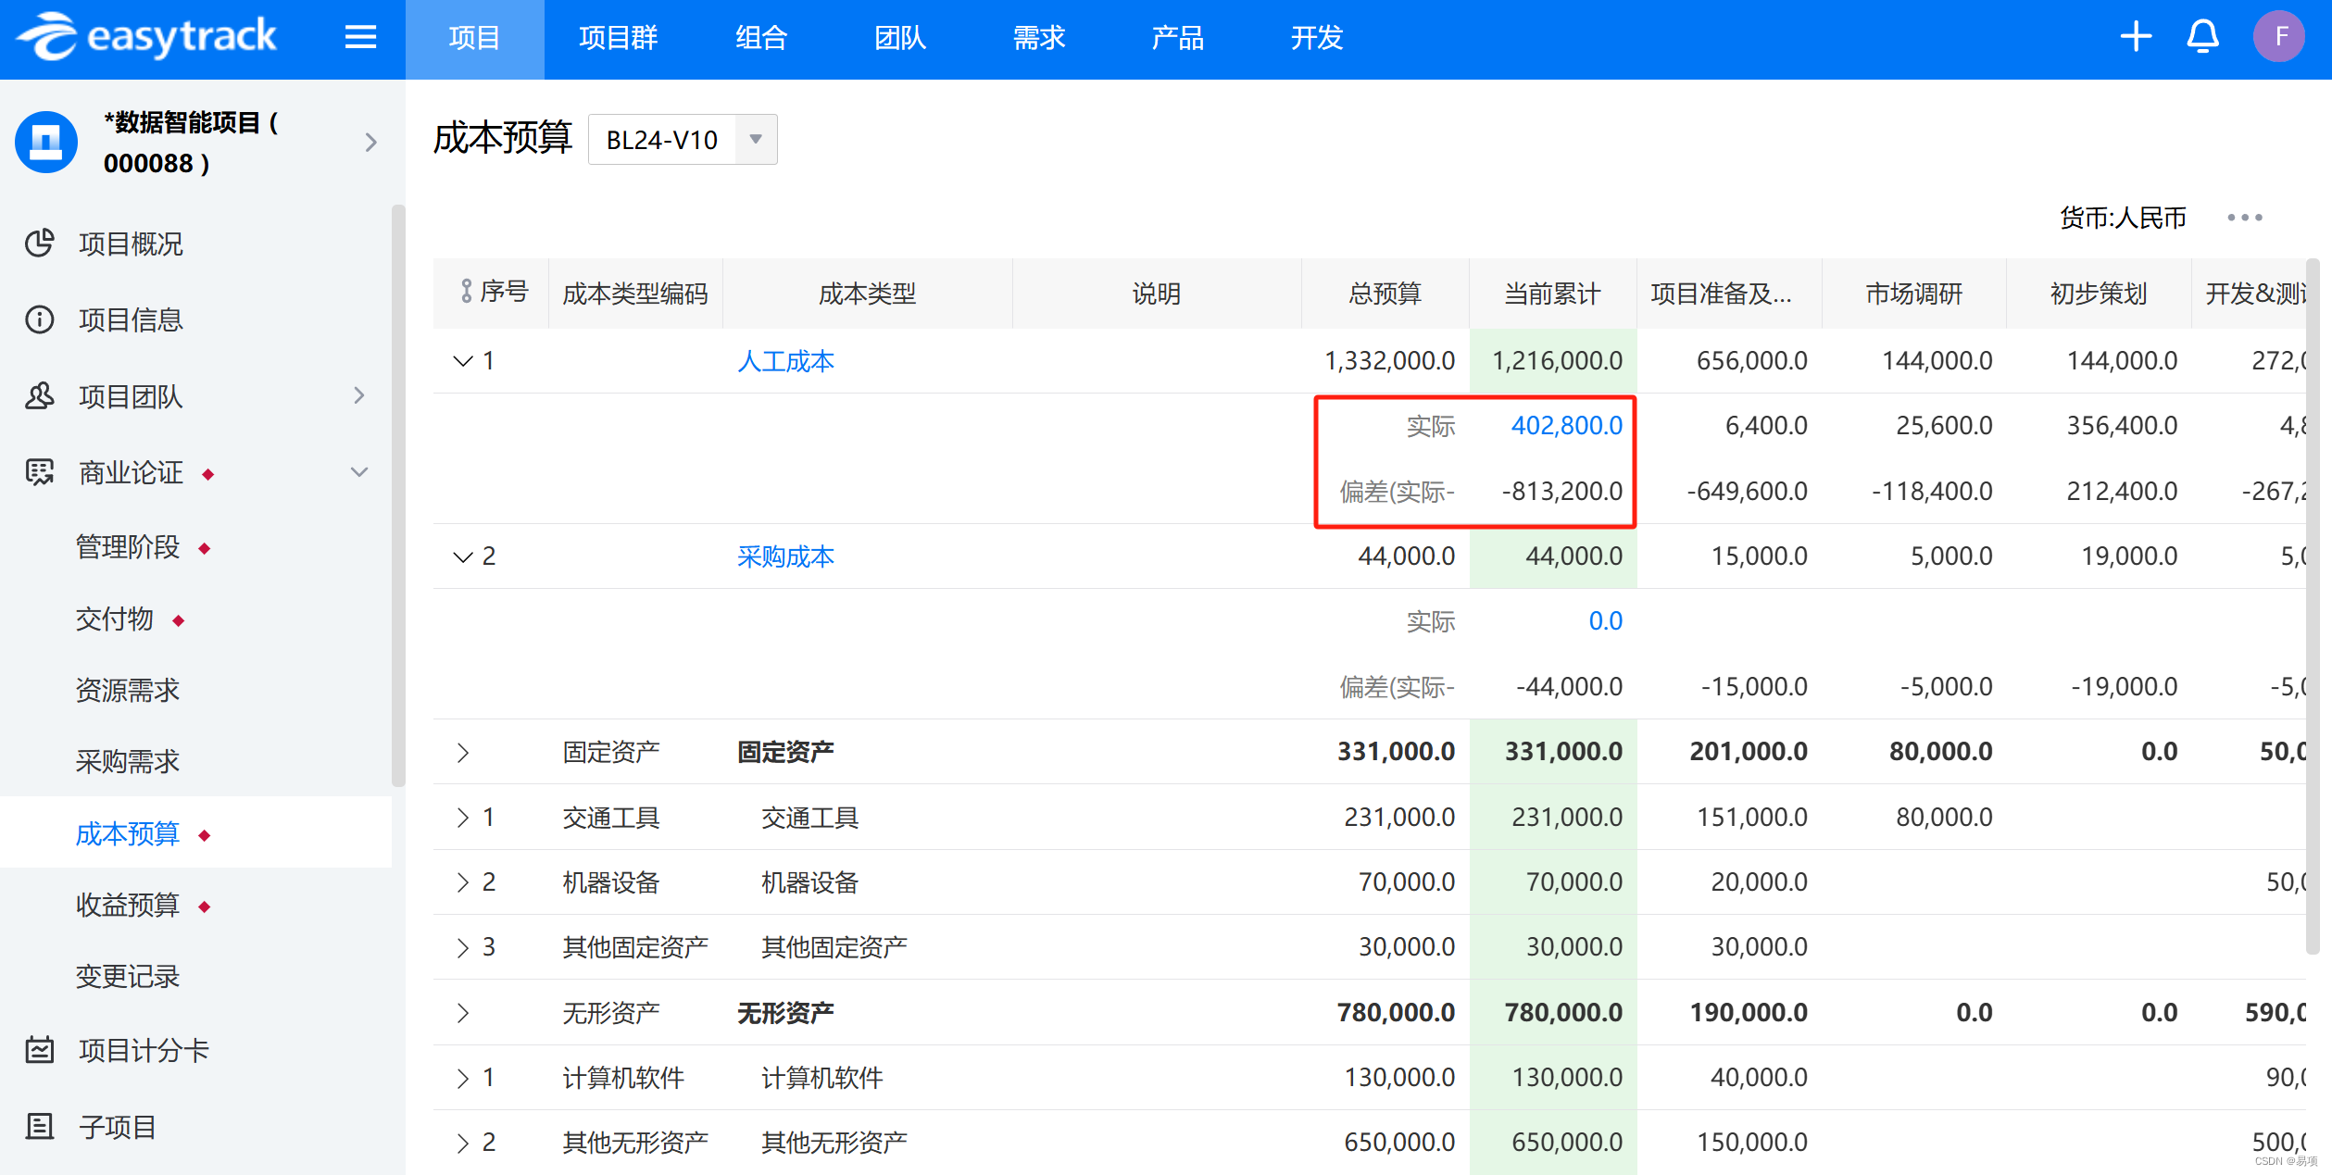Open 人工成本 link
Image resolution: width=2332 pixels, height=1175 pixels.
pyautogui.click(x=785, y=361)
